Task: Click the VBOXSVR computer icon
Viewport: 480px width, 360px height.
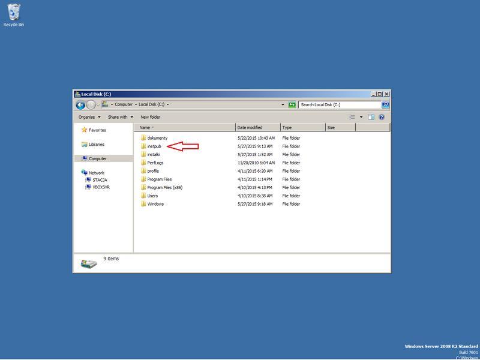Action: 88,187
